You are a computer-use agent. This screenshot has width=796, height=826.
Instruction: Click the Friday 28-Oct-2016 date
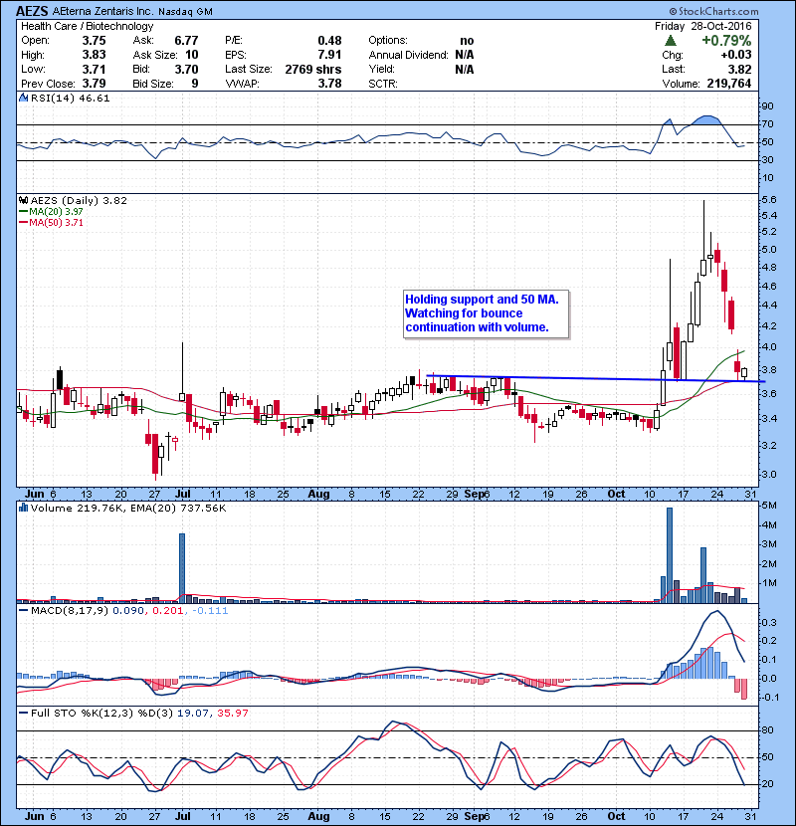[702, 26]
